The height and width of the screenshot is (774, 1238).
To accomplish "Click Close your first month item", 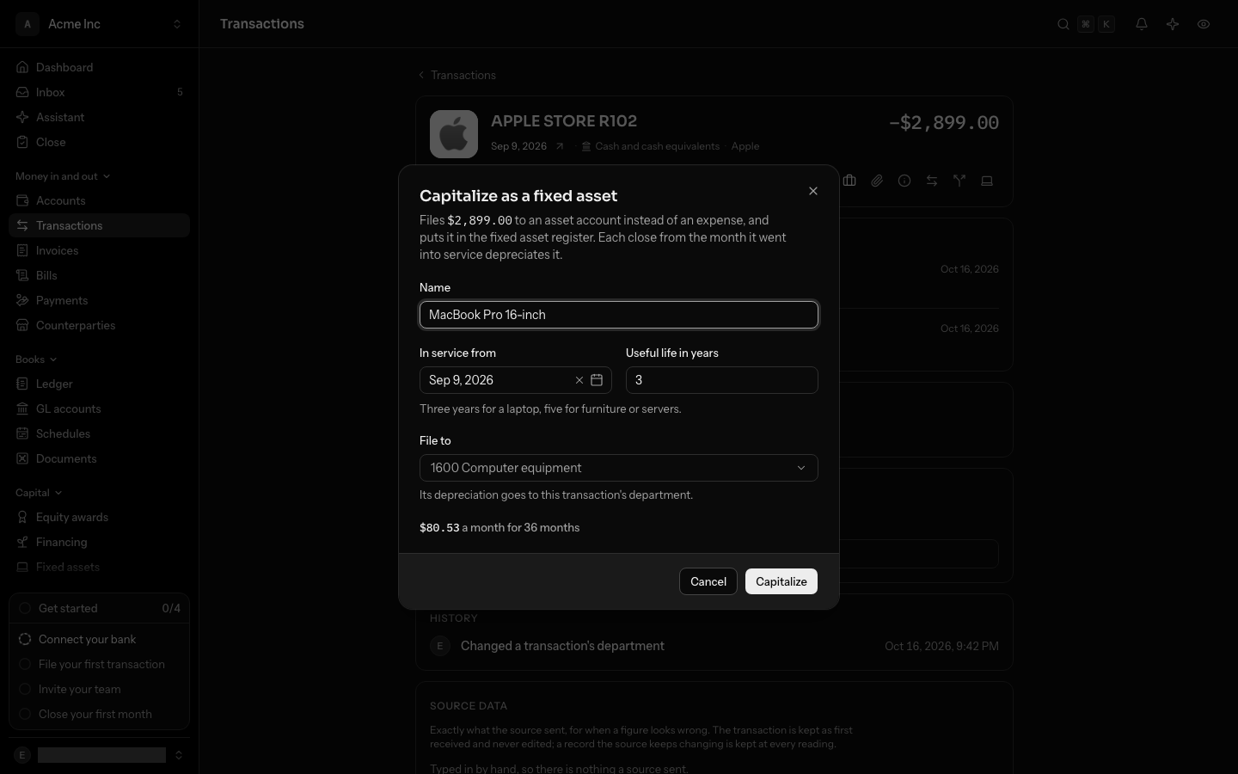I will (x=99, y=714).
